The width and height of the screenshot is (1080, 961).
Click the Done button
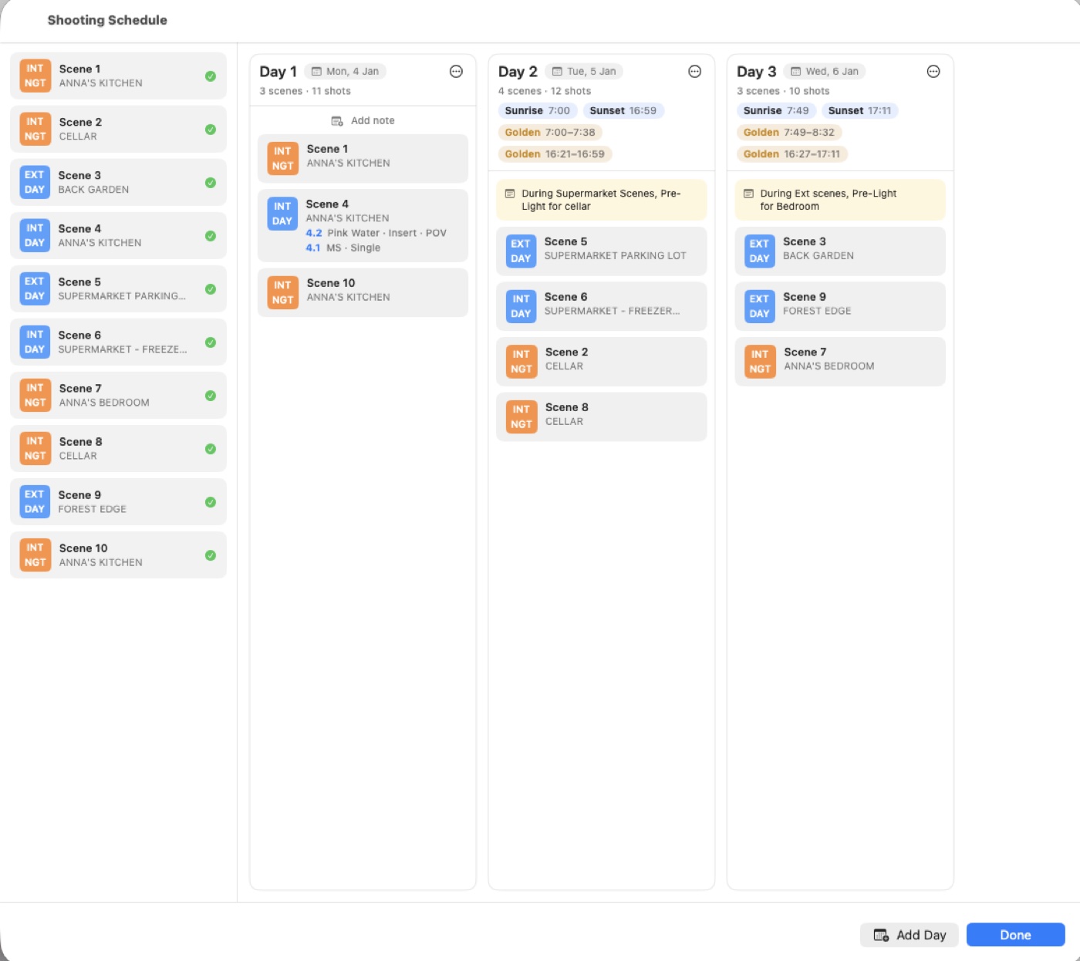[x=1015, y=935]
